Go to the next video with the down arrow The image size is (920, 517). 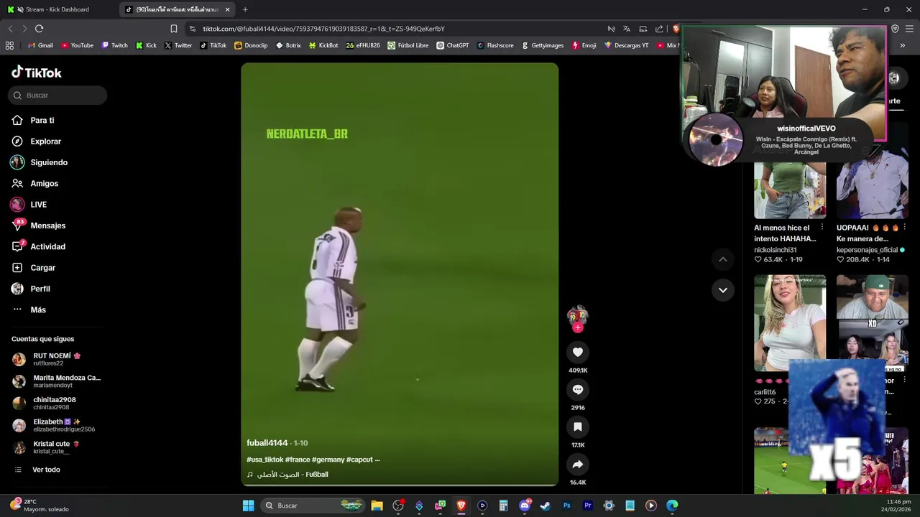pyautogui.click(x=723, y=290)
